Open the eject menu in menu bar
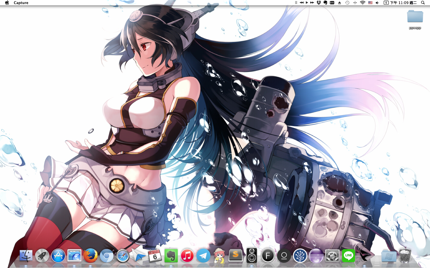Image resolution: width=430 pixels, height=268 pixels. point(339,3)
